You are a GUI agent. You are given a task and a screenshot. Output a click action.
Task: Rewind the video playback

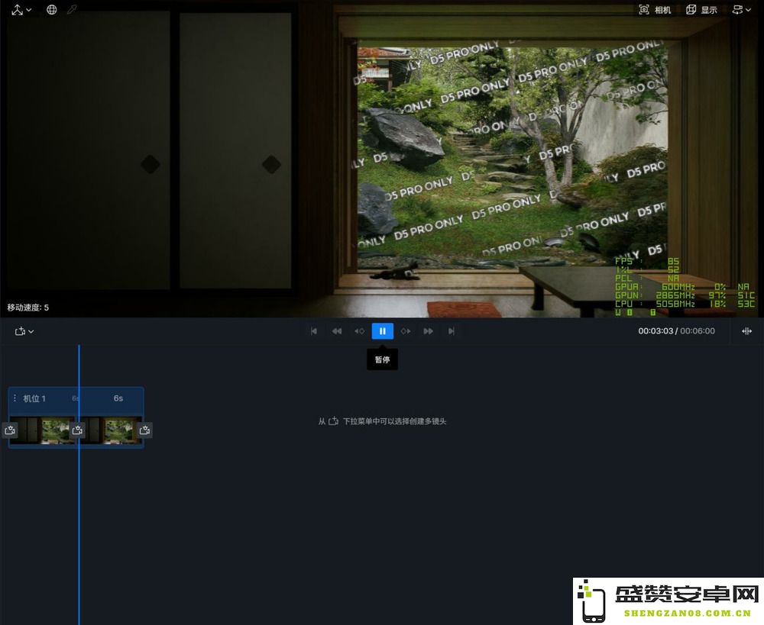[337, 331]
